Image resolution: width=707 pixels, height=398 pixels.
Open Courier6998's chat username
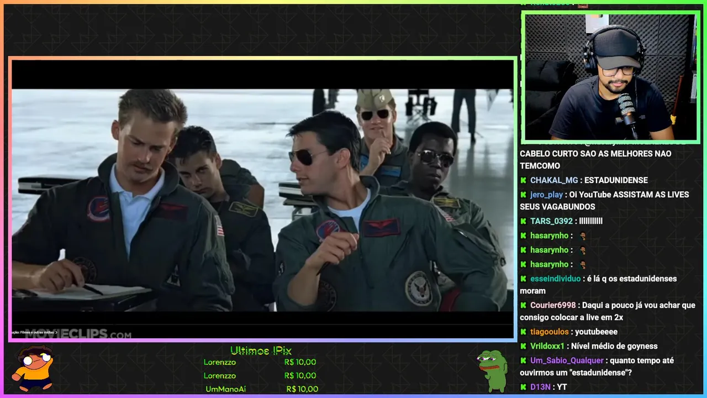pyautogui.click(x=553, y=305)
